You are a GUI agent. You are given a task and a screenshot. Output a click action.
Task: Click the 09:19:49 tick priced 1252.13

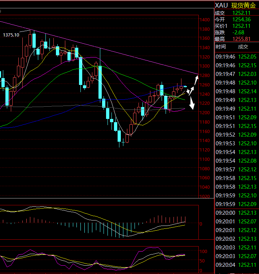(236, 100)
